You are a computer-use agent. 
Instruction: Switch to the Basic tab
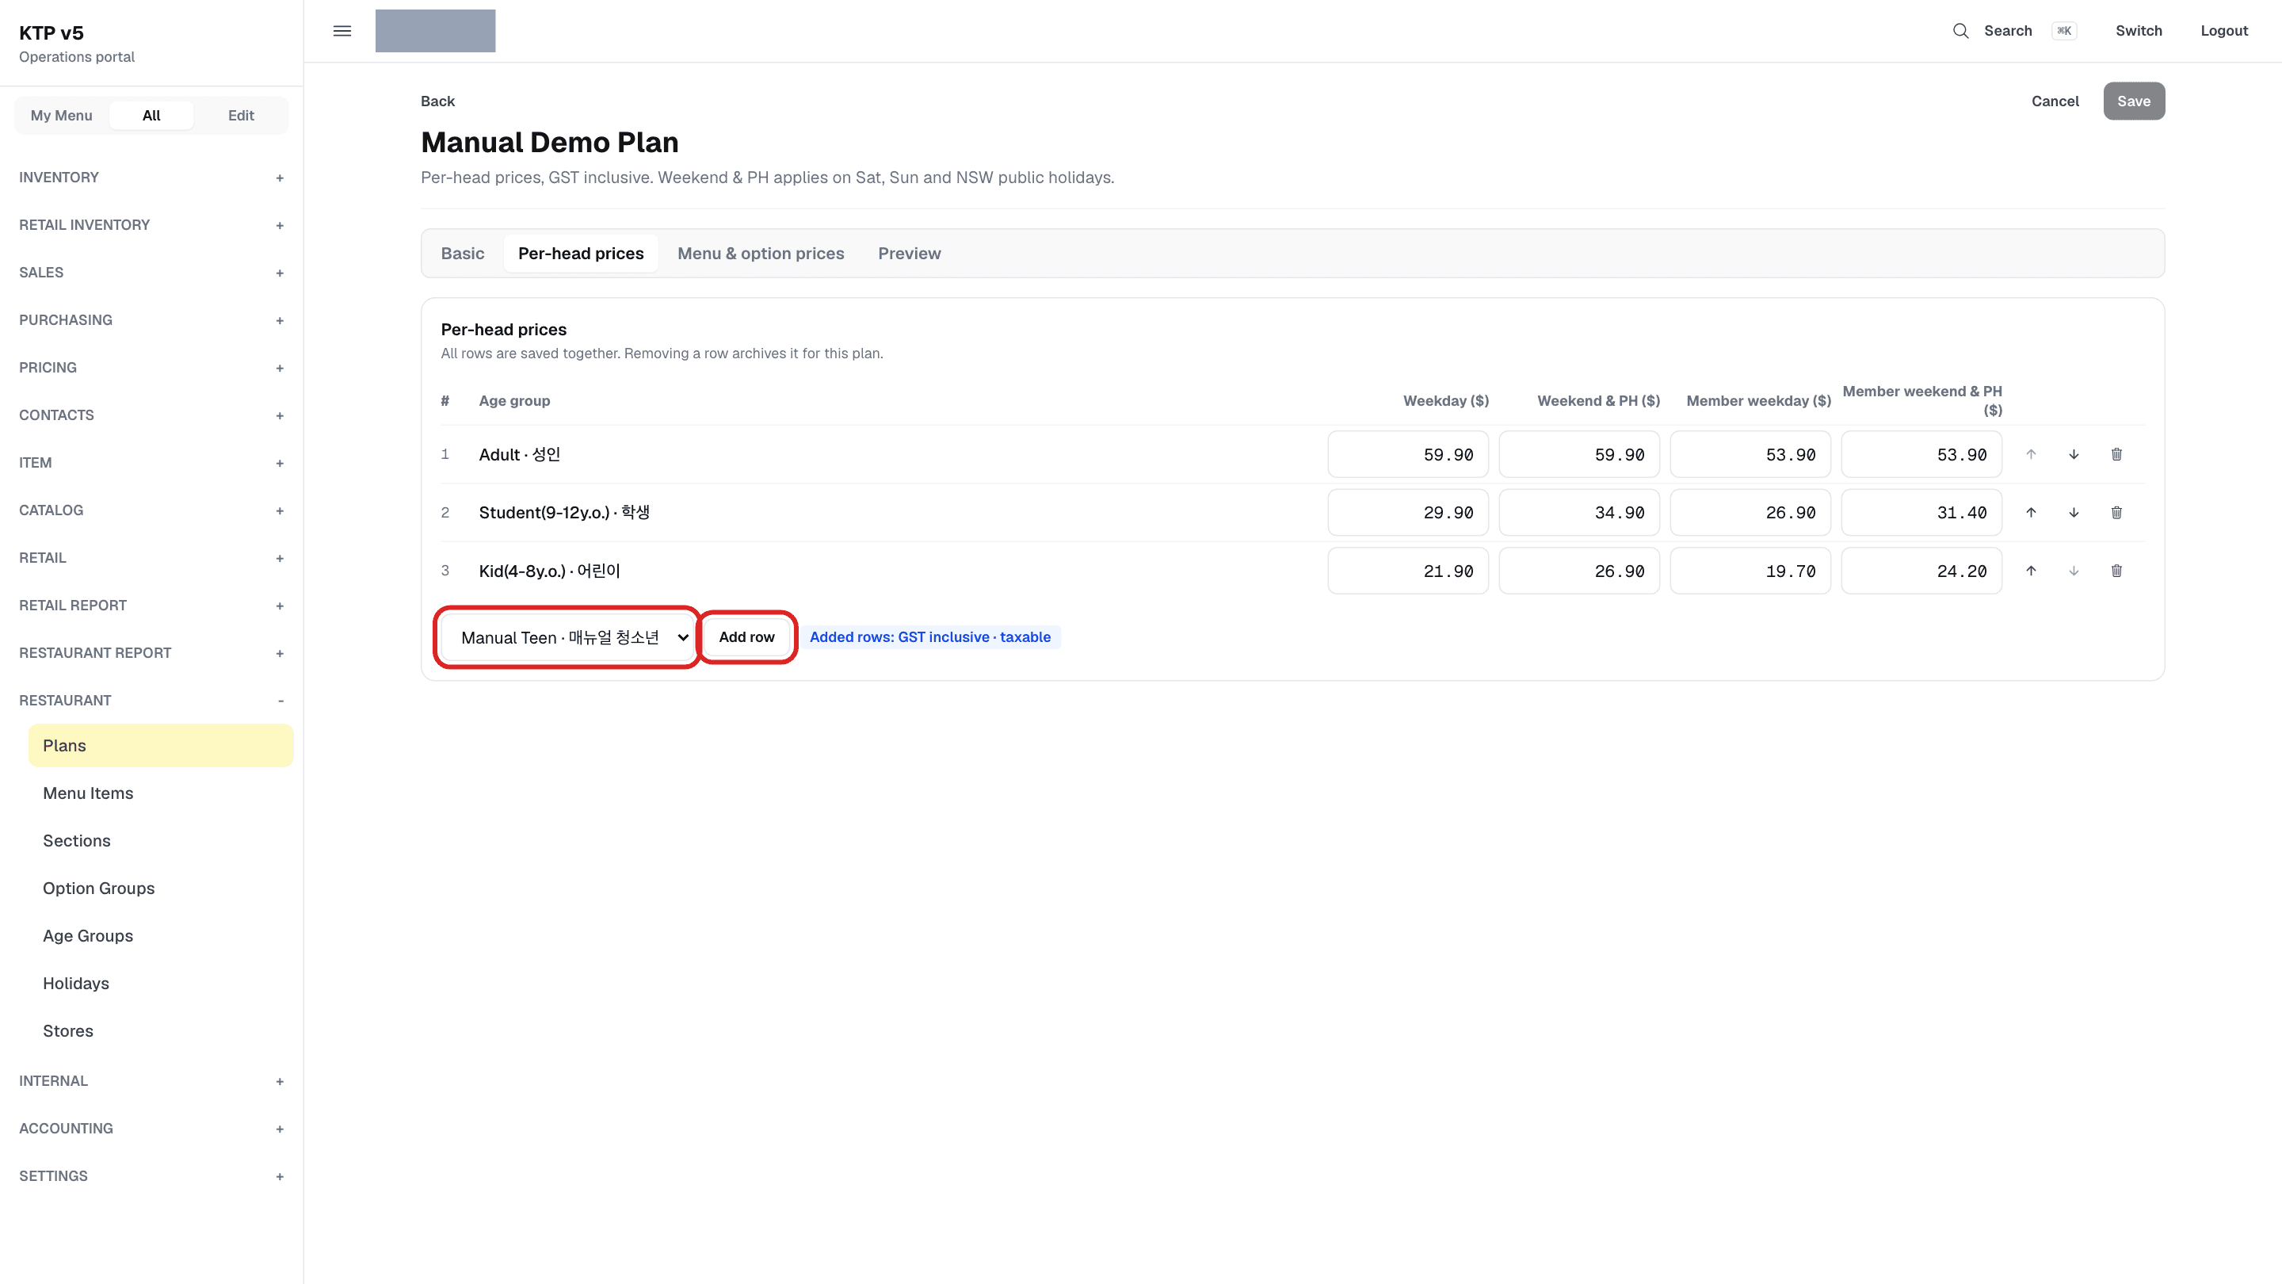[463, 254]
